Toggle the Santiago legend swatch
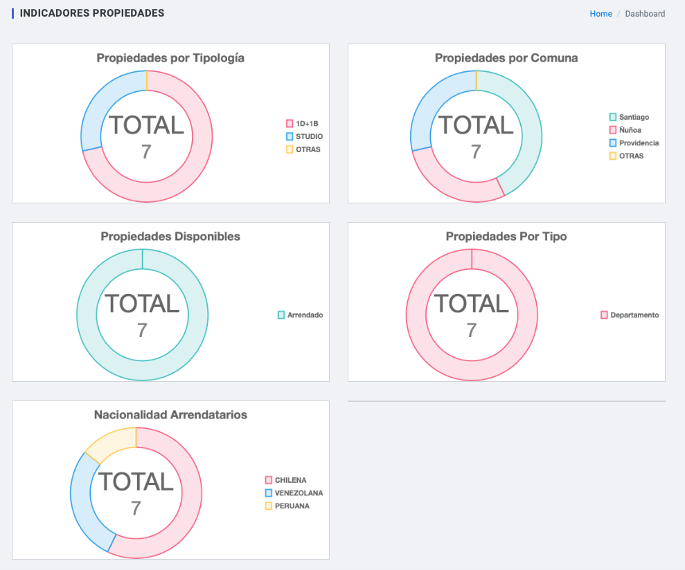Viewport: 685px width, 570px height. click(x=613, y=117)
